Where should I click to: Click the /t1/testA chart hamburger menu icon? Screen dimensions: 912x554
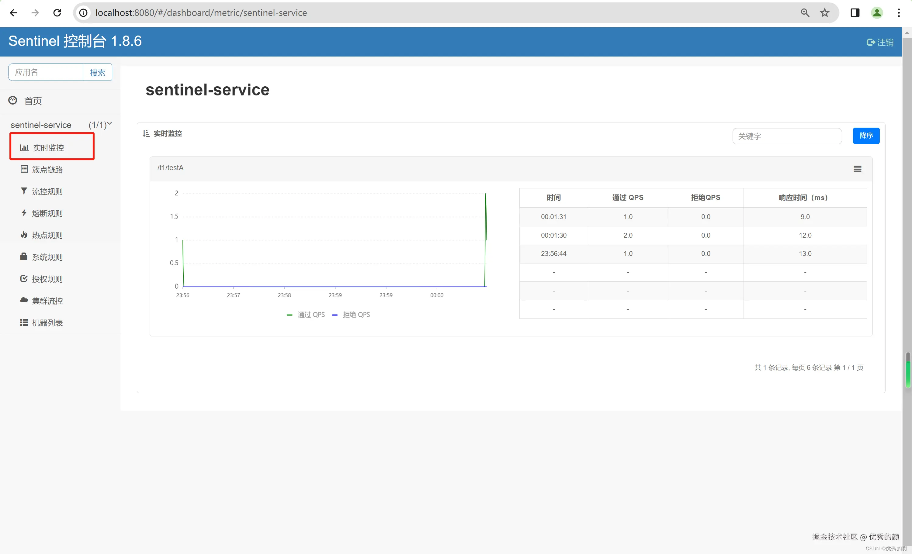point(858,169)
